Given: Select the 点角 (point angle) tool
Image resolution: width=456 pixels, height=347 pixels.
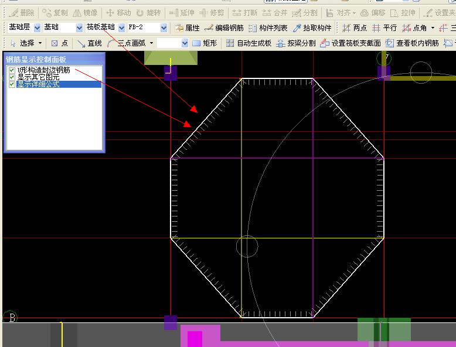Looking at the screenshot, I should point(414,28).
